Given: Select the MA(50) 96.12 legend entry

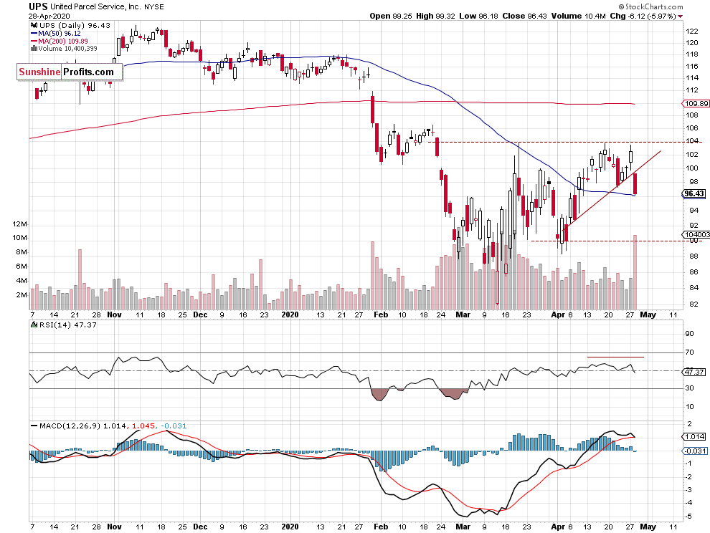Looking at the screenshot, I should [56, 34].
